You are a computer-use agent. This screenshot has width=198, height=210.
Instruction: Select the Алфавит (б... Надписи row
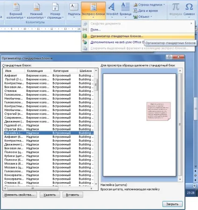tap(49, 137)
